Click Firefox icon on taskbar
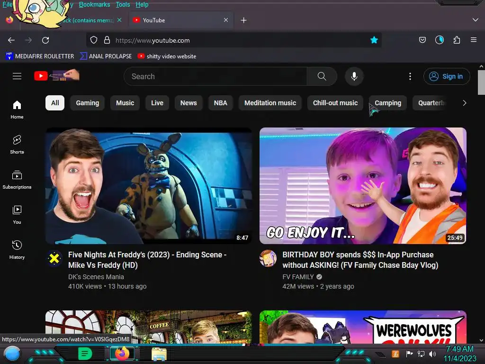Image resolution: width=485 pixels, height=364 pixels. 122,354
